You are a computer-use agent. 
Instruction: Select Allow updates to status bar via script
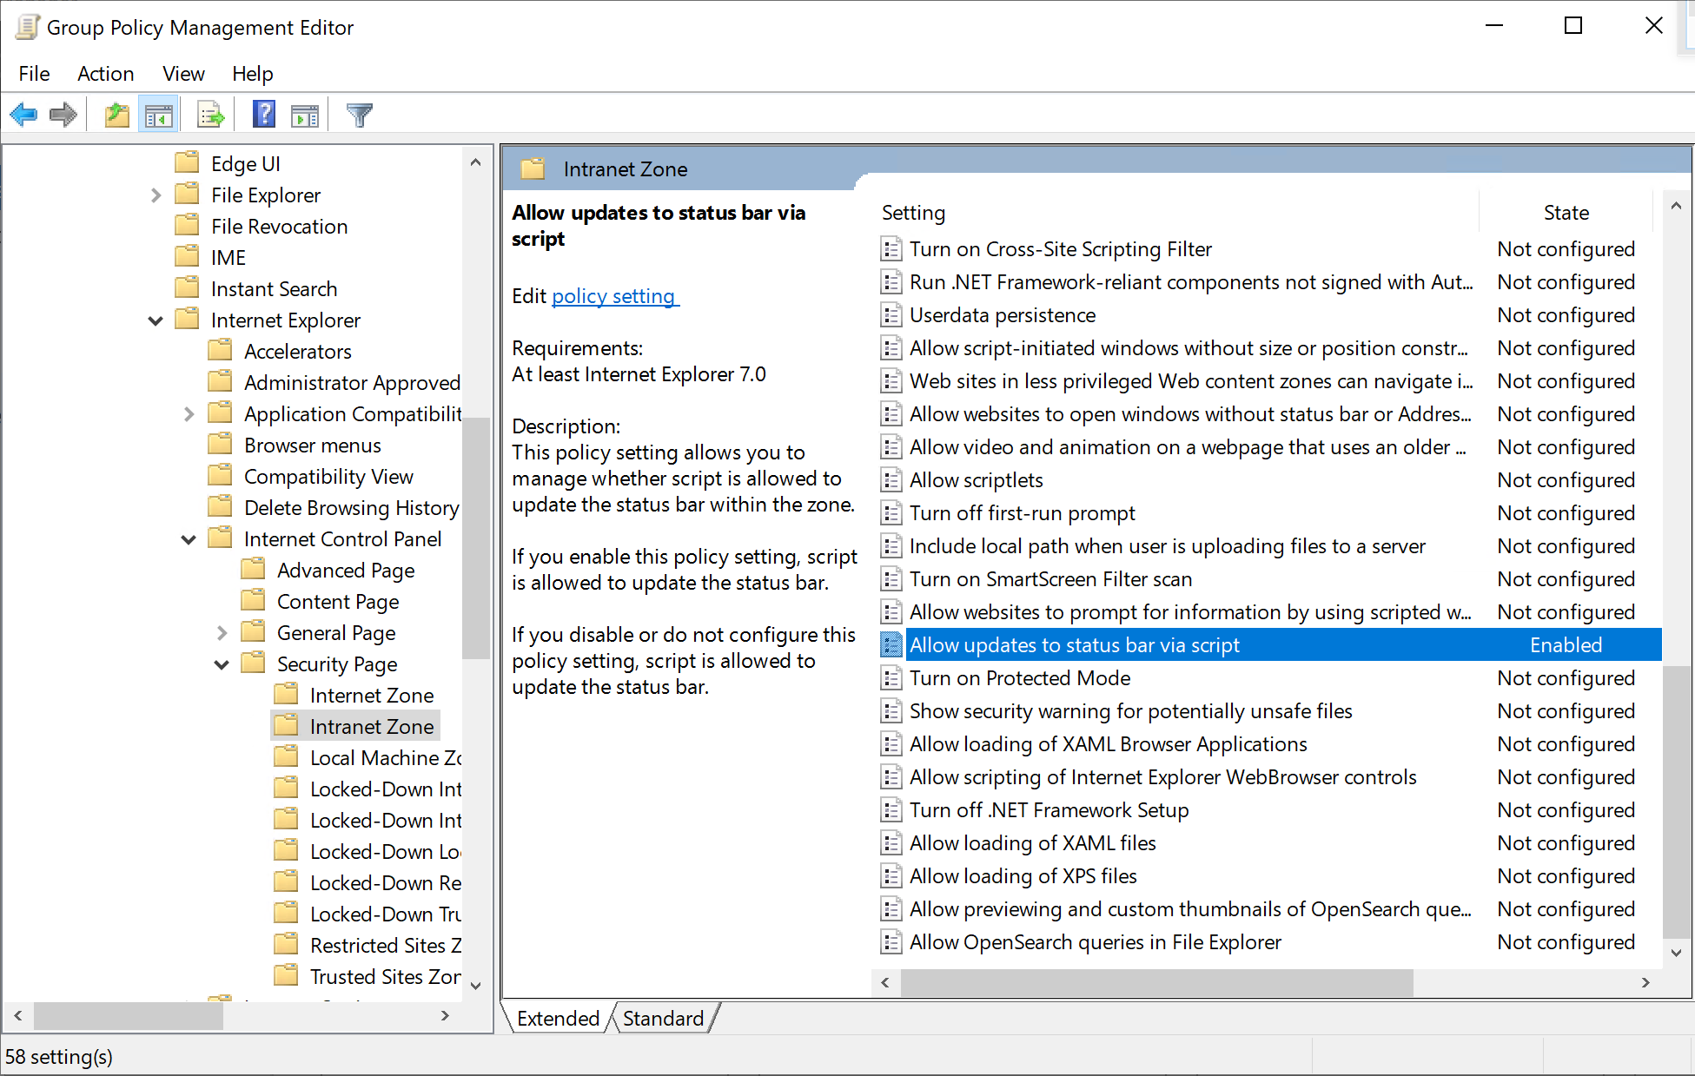pos(1270,645)
